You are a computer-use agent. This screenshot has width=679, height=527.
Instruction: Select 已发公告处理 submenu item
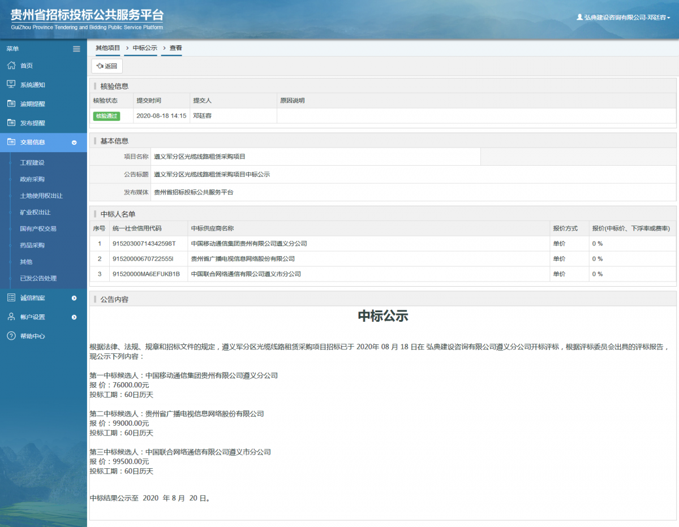(x=38, y=278)
